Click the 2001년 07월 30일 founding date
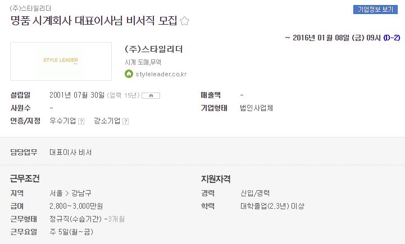This screenshot has width=405, height=244. pos(77,95)
